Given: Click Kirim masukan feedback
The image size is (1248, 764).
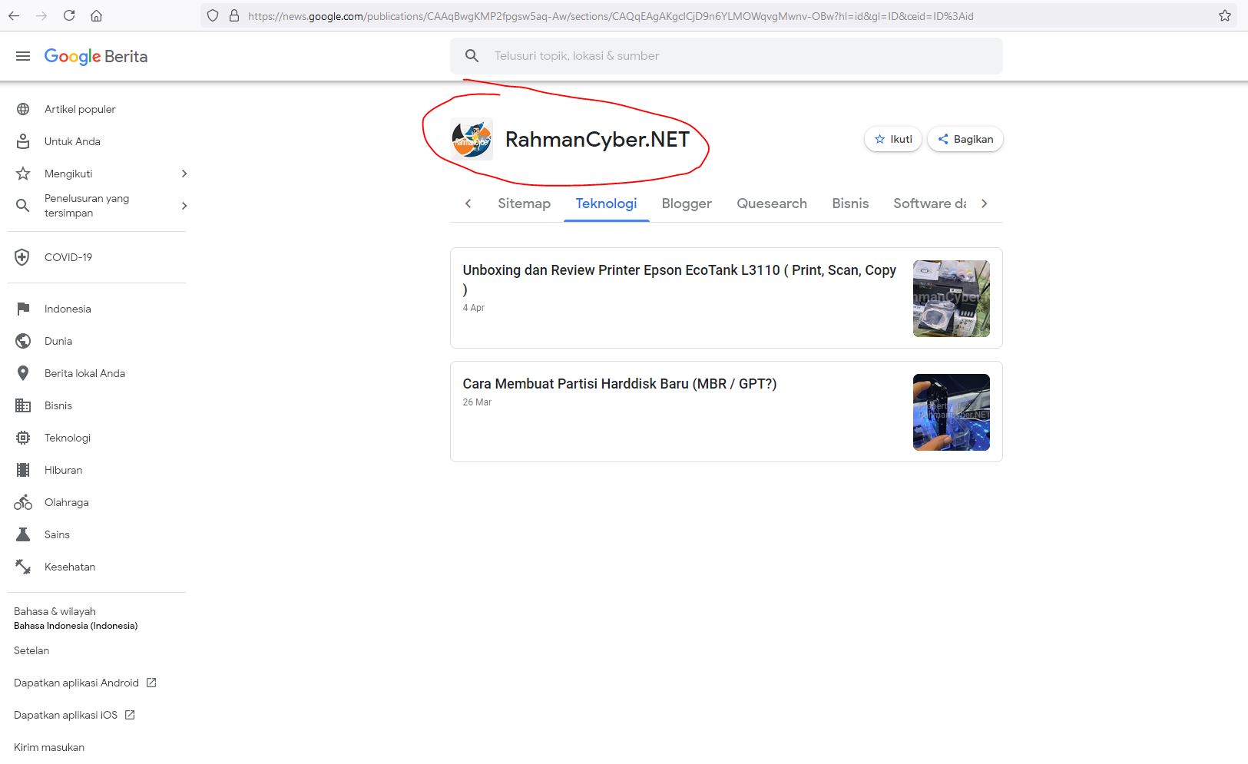Looking at the screenshot, I should click(49, 747).
